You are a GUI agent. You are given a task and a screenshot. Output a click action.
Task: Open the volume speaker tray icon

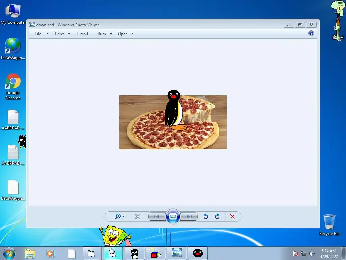click(312, 254)
